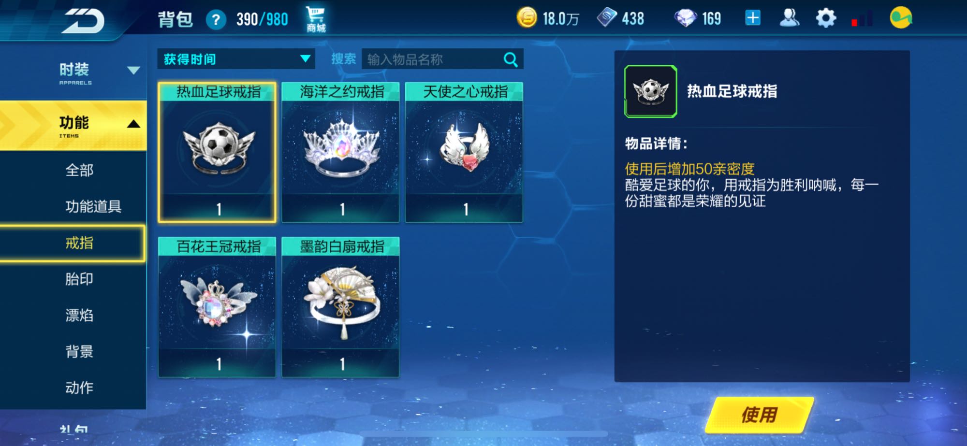
Task: Open the settings gear icon
Action: (x=825, y=19)
